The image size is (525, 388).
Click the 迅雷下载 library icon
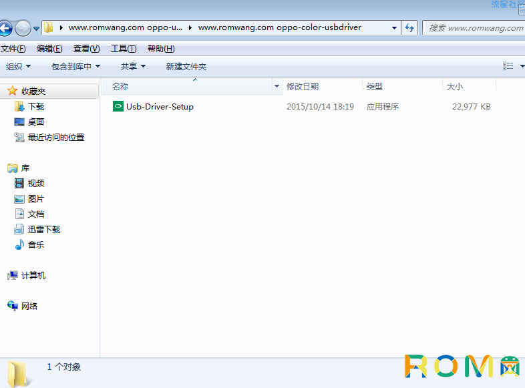[19, 229]
